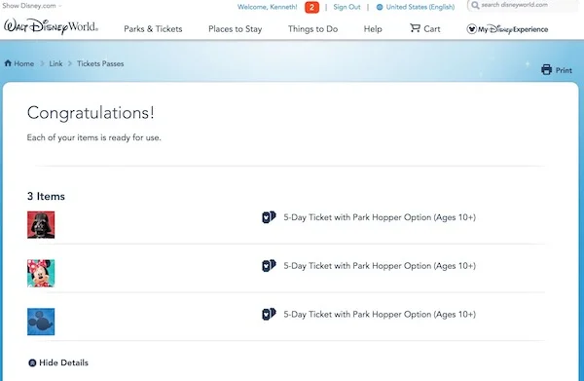
Task: Go to Tickets Passes breadcrumb link
Action: point(100,63)
